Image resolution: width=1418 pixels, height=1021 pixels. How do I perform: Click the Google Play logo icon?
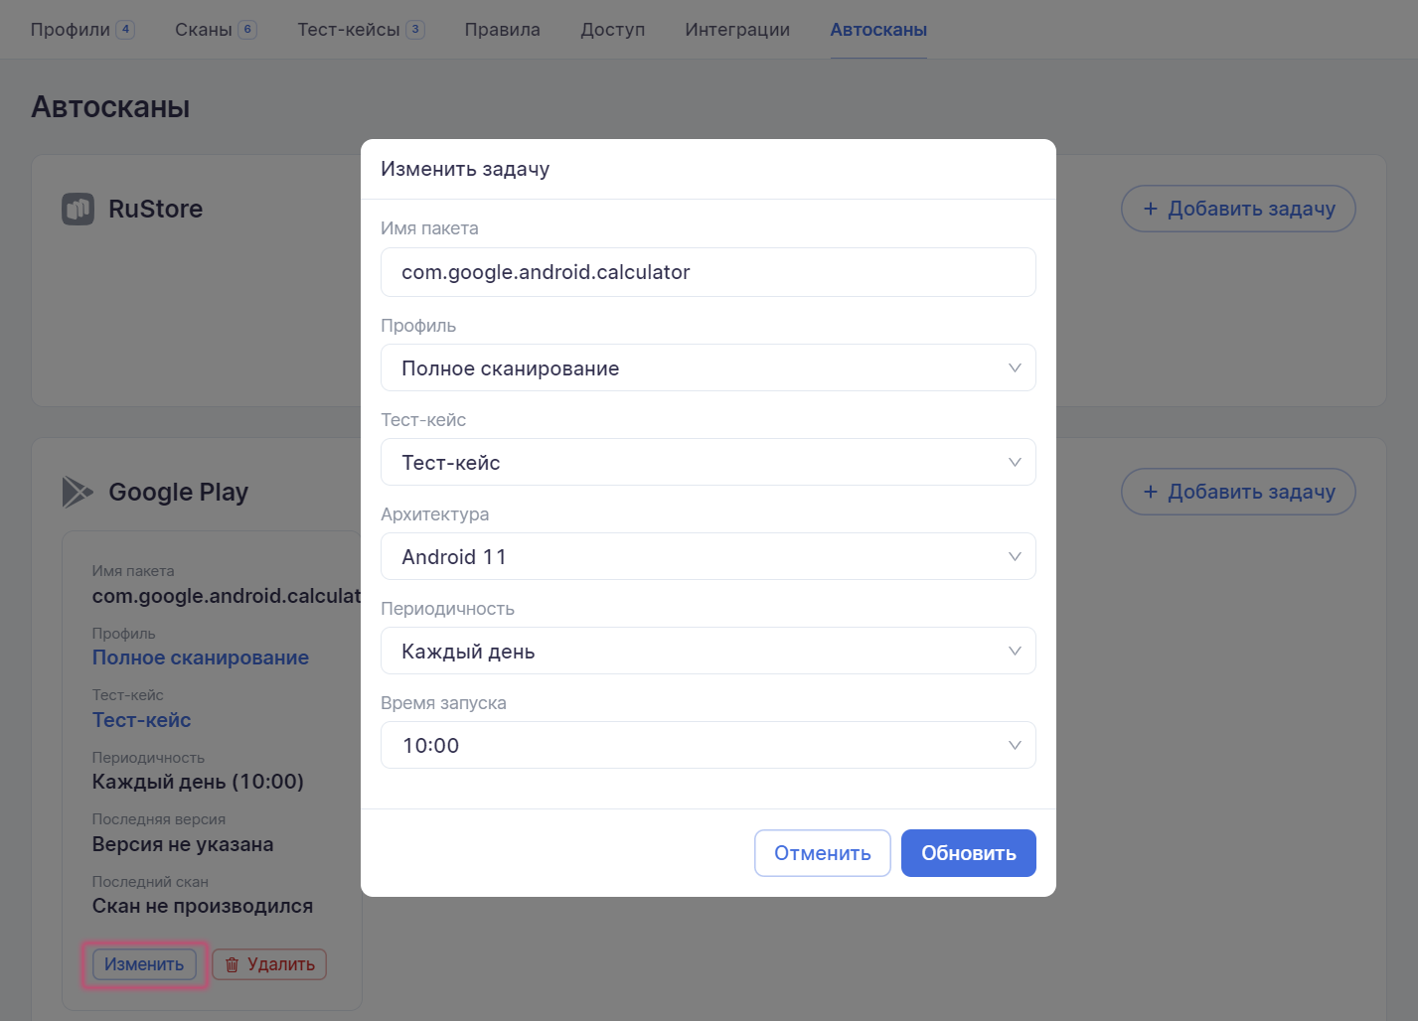click(78, 492)
